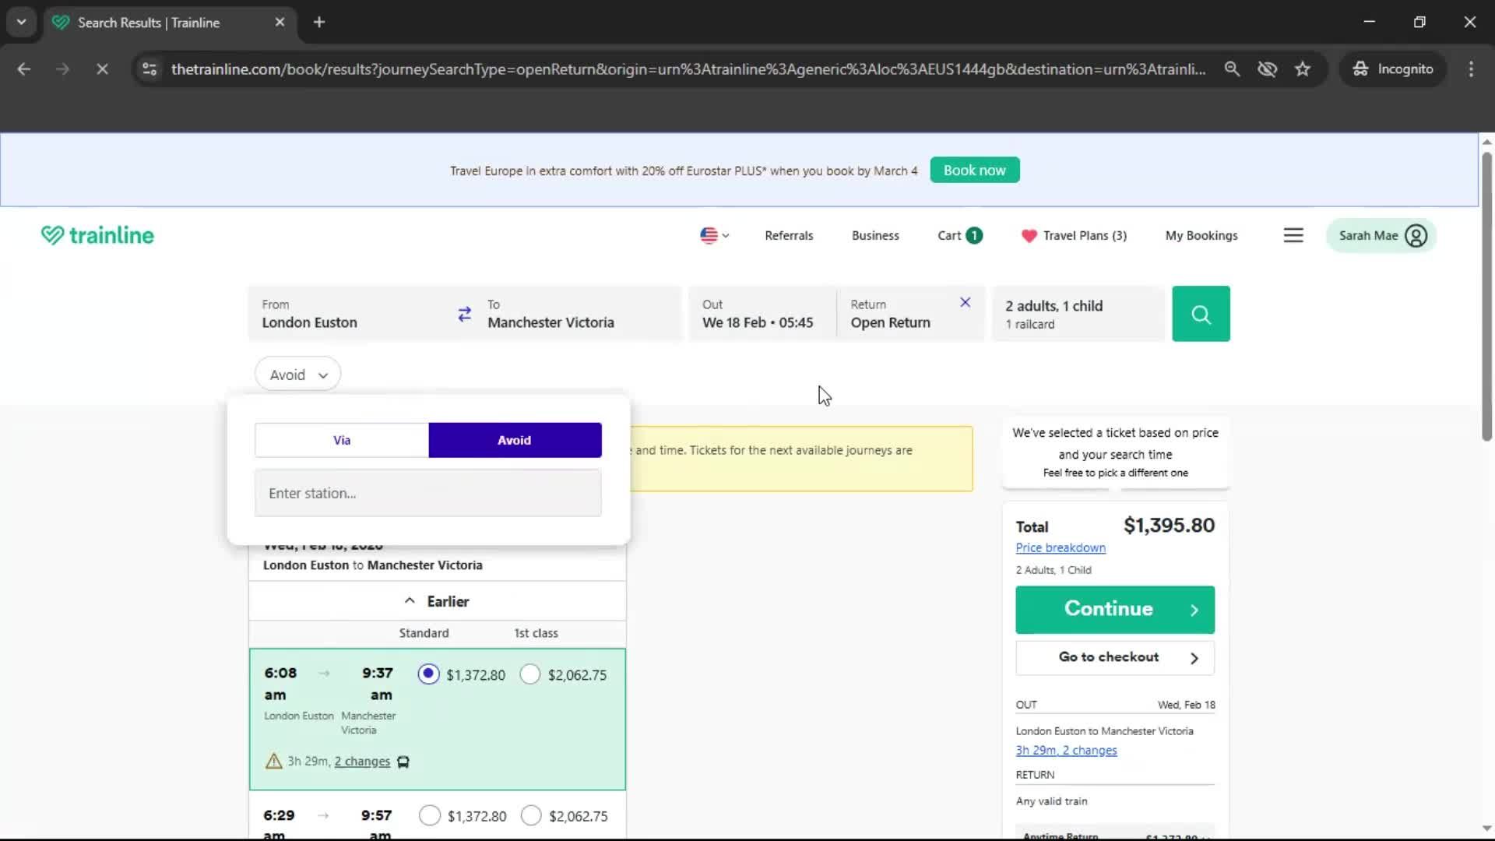Open the Avoid dropdown
The image size is (1495, 841).
point(297,374)
